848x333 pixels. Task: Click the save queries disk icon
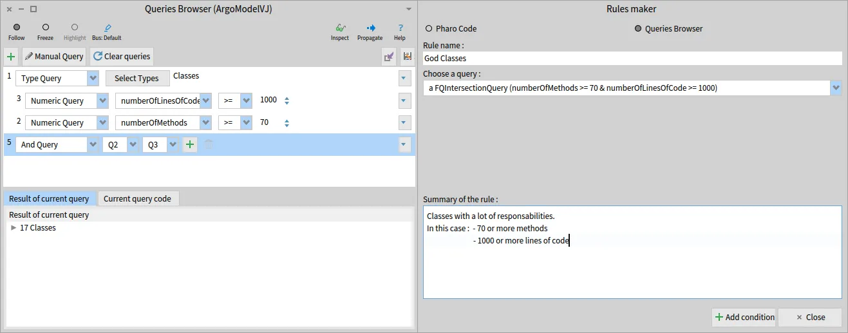pyautogui.click(x=407, y=57)
